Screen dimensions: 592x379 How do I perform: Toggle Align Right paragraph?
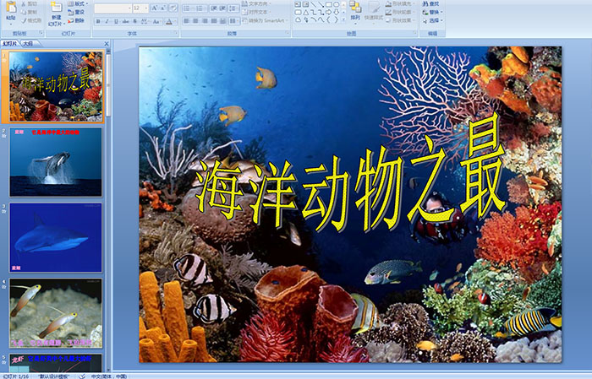tap(205, 21)
